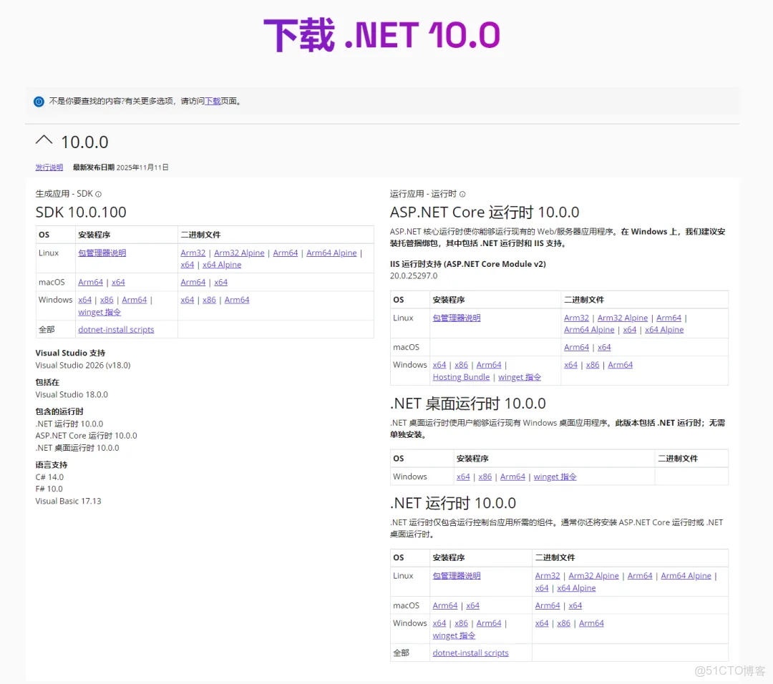Click Hosting Bundle for ASP.NET Core on Windows
This screenshot has height=684, width=773.
[460, 377]
